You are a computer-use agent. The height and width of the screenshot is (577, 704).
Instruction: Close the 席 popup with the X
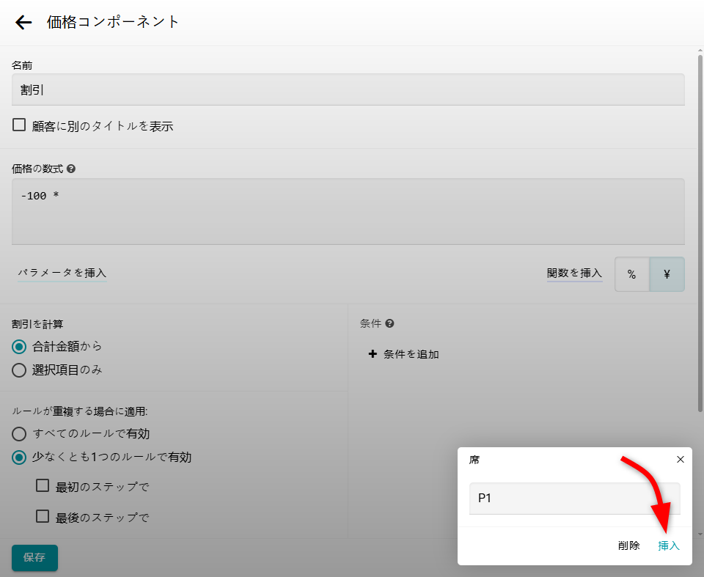tap(681, 460)
